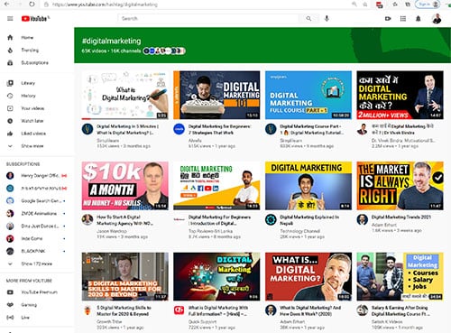Click the Search input field

point(208,19)
